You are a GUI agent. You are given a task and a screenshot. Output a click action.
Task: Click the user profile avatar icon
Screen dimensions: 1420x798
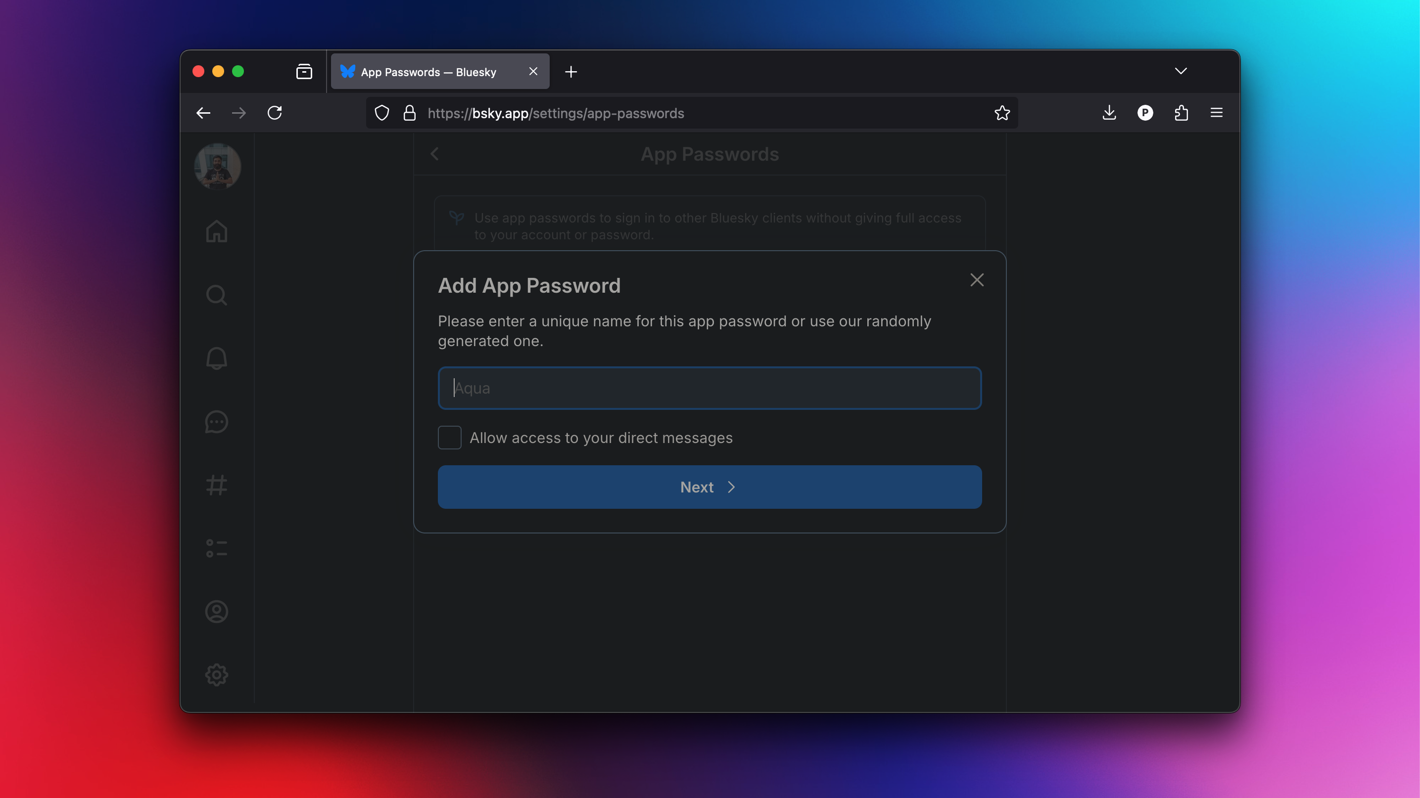[x=218, y=166]
